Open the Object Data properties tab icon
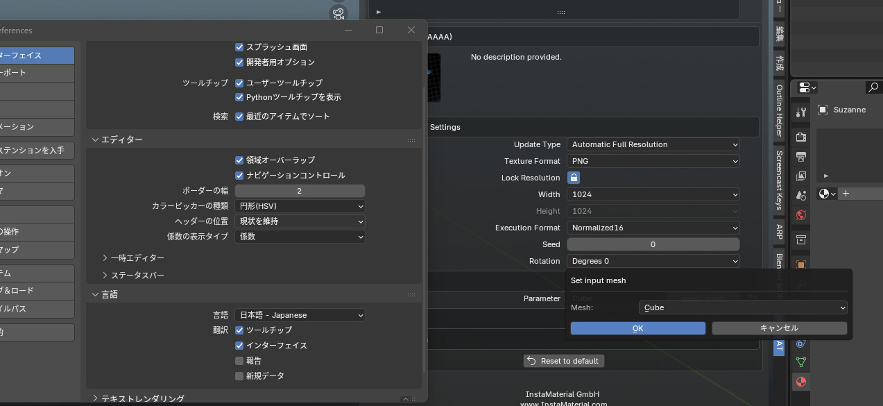883x406 pixels. [801, 362]
